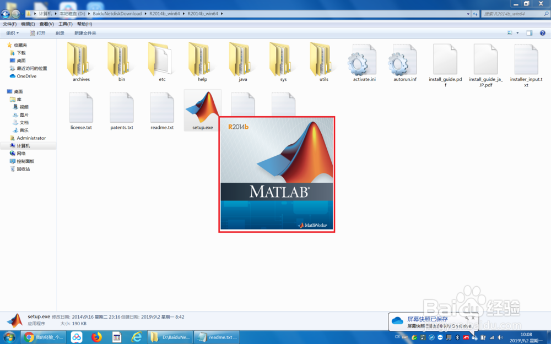
Task: Select the java folder
Action: [x=243, y=63]
